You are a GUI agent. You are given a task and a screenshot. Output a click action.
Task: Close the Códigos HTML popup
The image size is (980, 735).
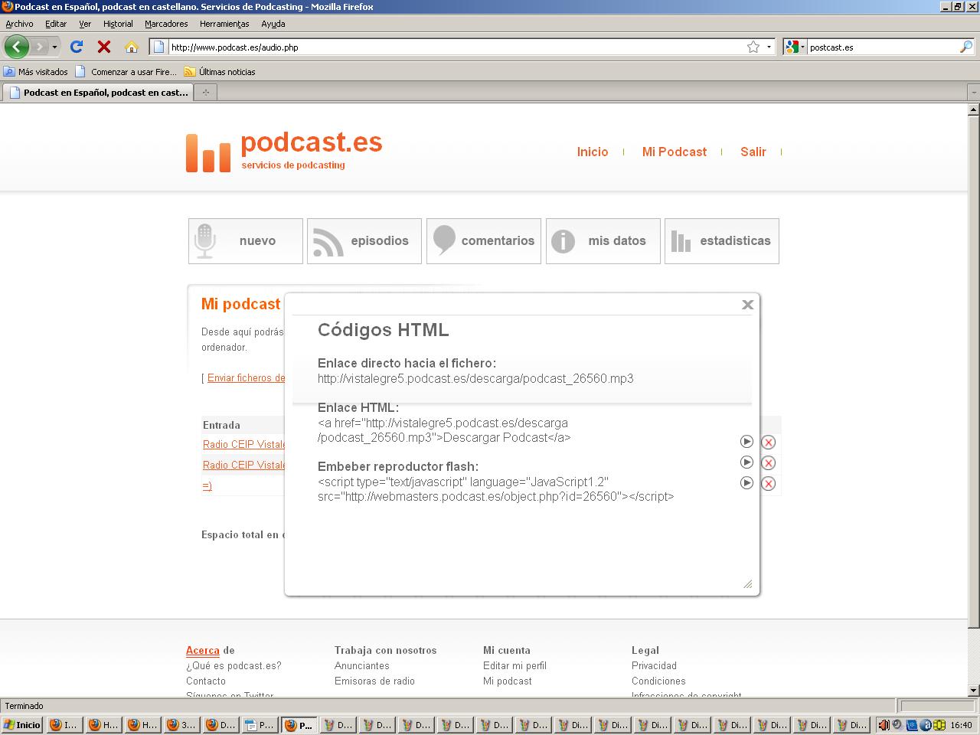coord(748,305)
